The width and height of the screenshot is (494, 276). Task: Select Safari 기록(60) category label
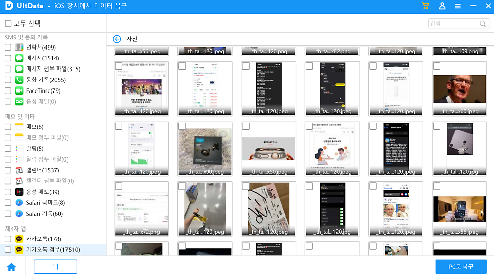pyautogui.click(x=44, y=213)
